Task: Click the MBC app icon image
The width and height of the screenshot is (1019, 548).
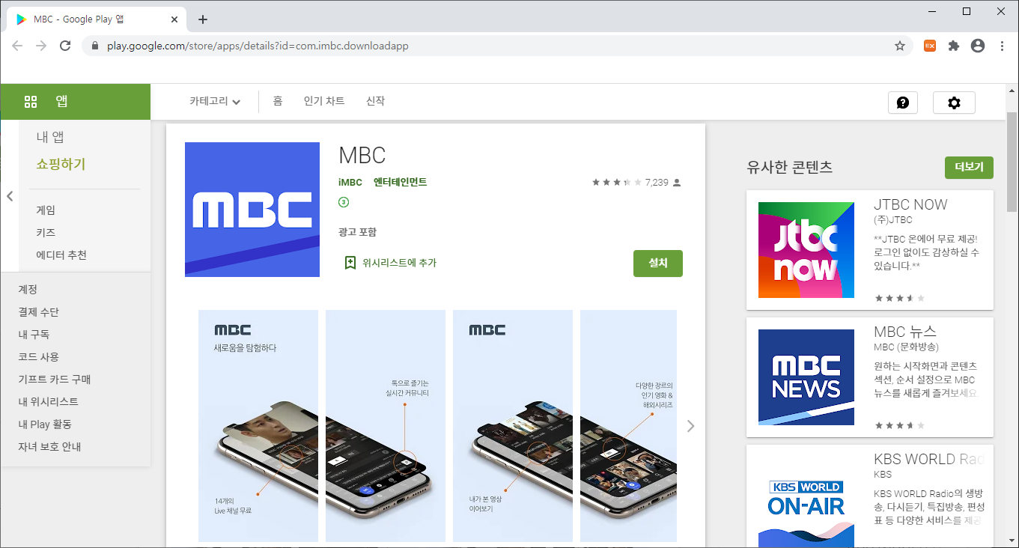Action: [252, 210]
